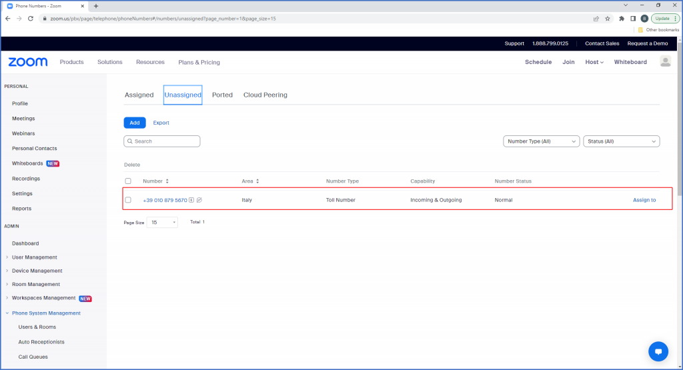Image resolution: width=683 pixels, height=370 pixels.
Task: Check the box for +39 010 879 5670
Action: [x=128, y=200]
